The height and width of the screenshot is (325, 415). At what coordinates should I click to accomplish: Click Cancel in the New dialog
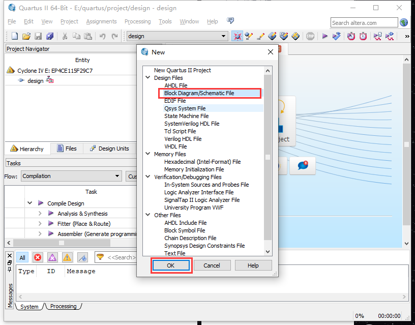pos(212,265)
